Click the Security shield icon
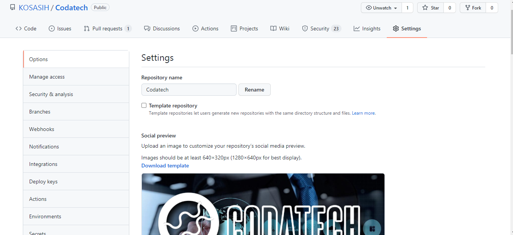The image size is (513, 235). (305, 28)
